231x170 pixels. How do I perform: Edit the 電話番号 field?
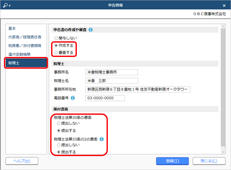[105, 98]
